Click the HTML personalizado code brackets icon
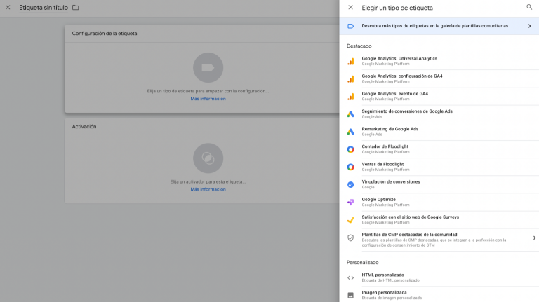This screenshot has height=302, width=539. point(350,277)
